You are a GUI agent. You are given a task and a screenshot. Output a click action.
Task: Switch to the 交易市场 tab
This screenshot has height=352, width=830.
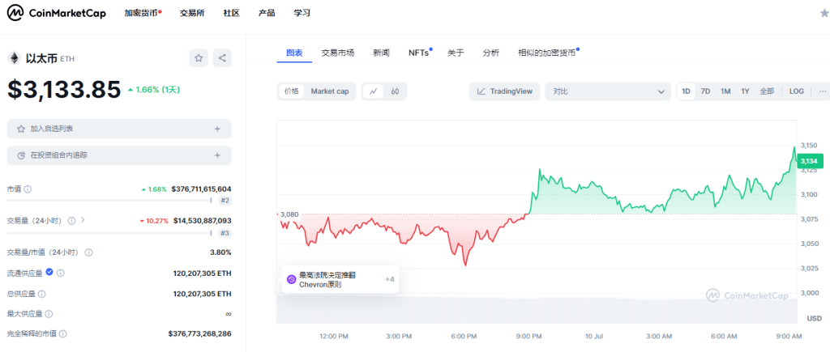[x=337, y=53]
